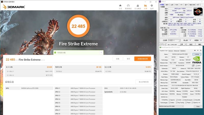
Task: Click the Ryzen 7 logo in CPU-Z
Action: (x=198, y=12)
